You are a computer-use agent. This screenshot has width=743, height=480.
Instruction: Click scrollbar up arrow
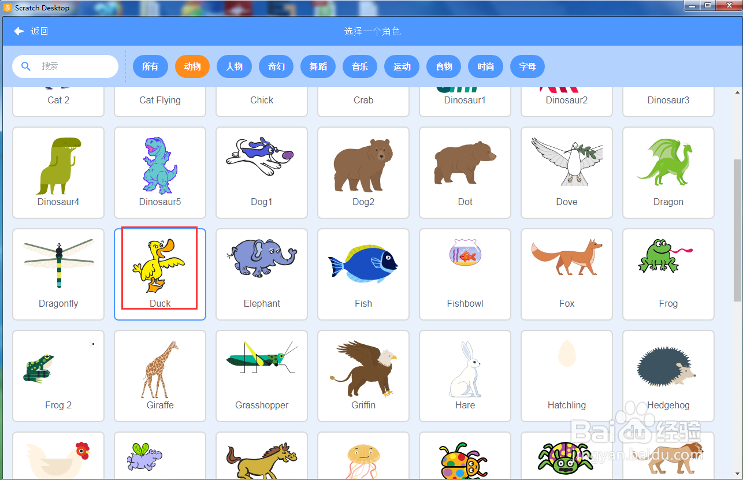click(738, 92)
